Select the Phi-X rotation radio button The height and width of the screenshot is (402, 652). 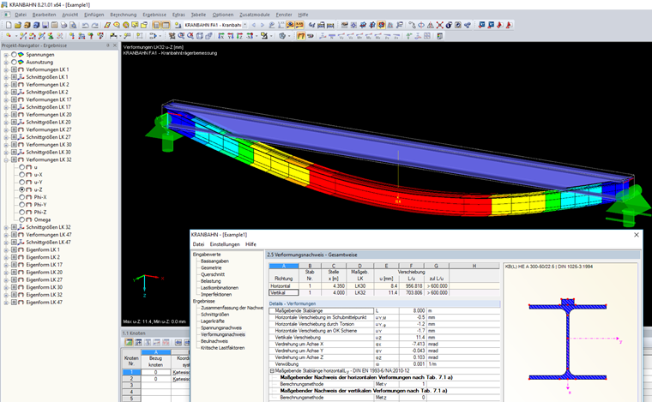[x=21, y=197]
